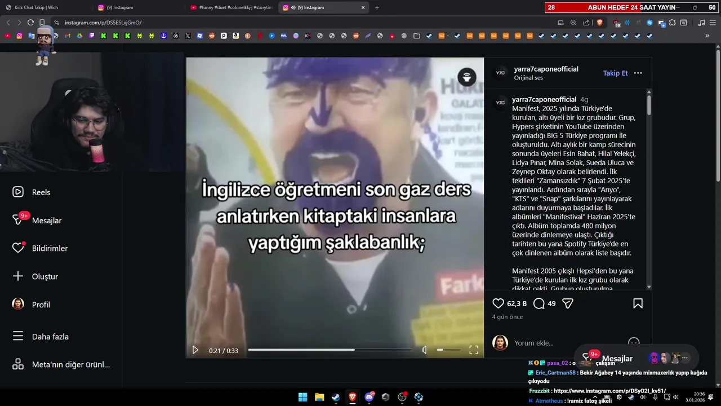Image resolution: width=721 pixels, height=406 pixels.
Task: Open Brave Shields lion icon
Action: pos(599,23)
